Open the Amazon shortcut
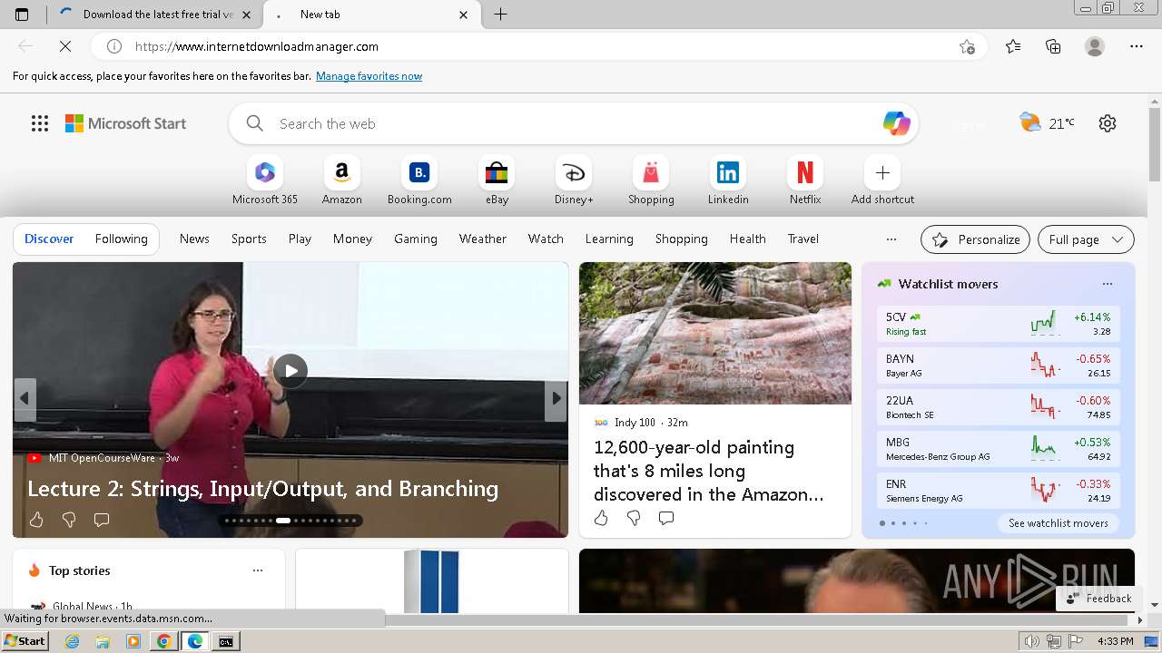The image size is (1162, 653). tap(342, 180)
